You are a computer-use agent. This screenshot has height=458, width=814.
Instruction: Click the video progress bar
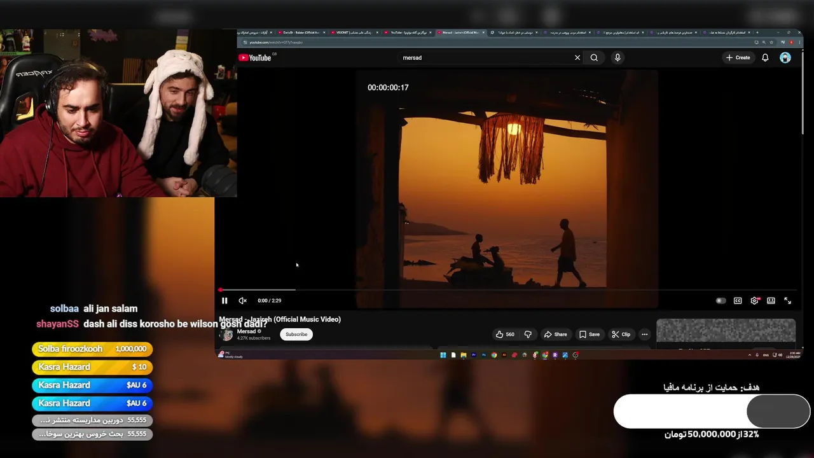click(507, 290)
